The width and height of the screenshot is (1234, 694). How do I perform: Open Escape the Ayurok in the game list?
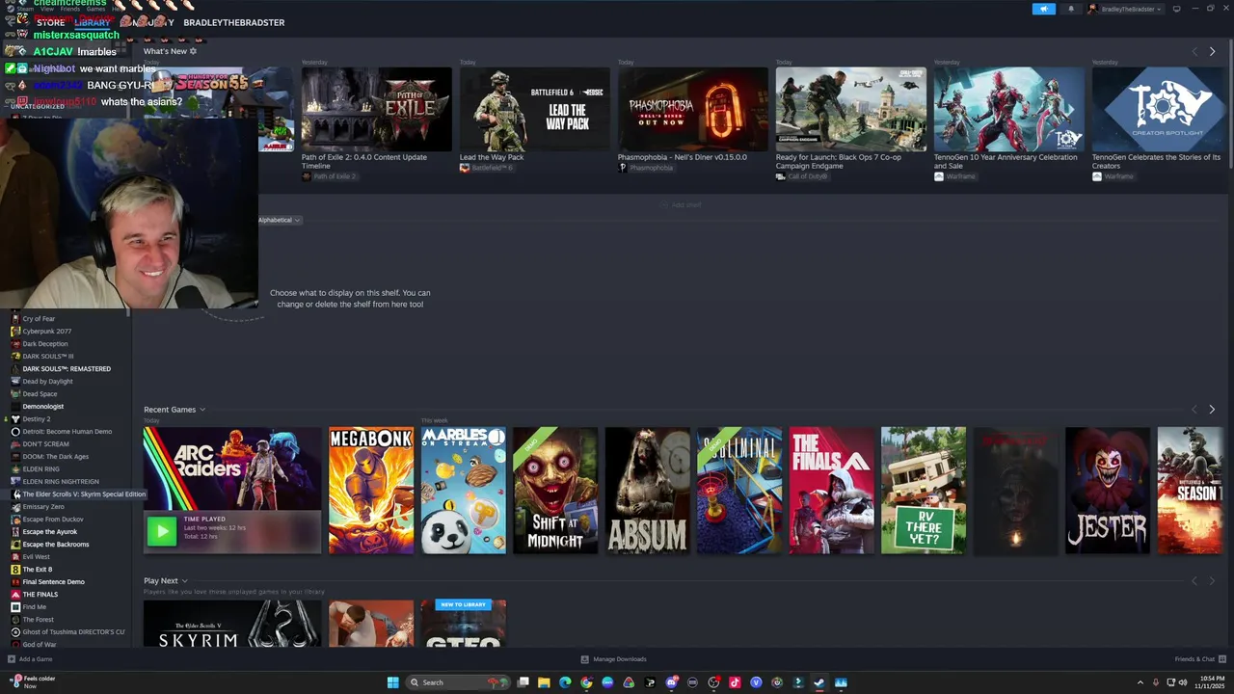point(50,532)
